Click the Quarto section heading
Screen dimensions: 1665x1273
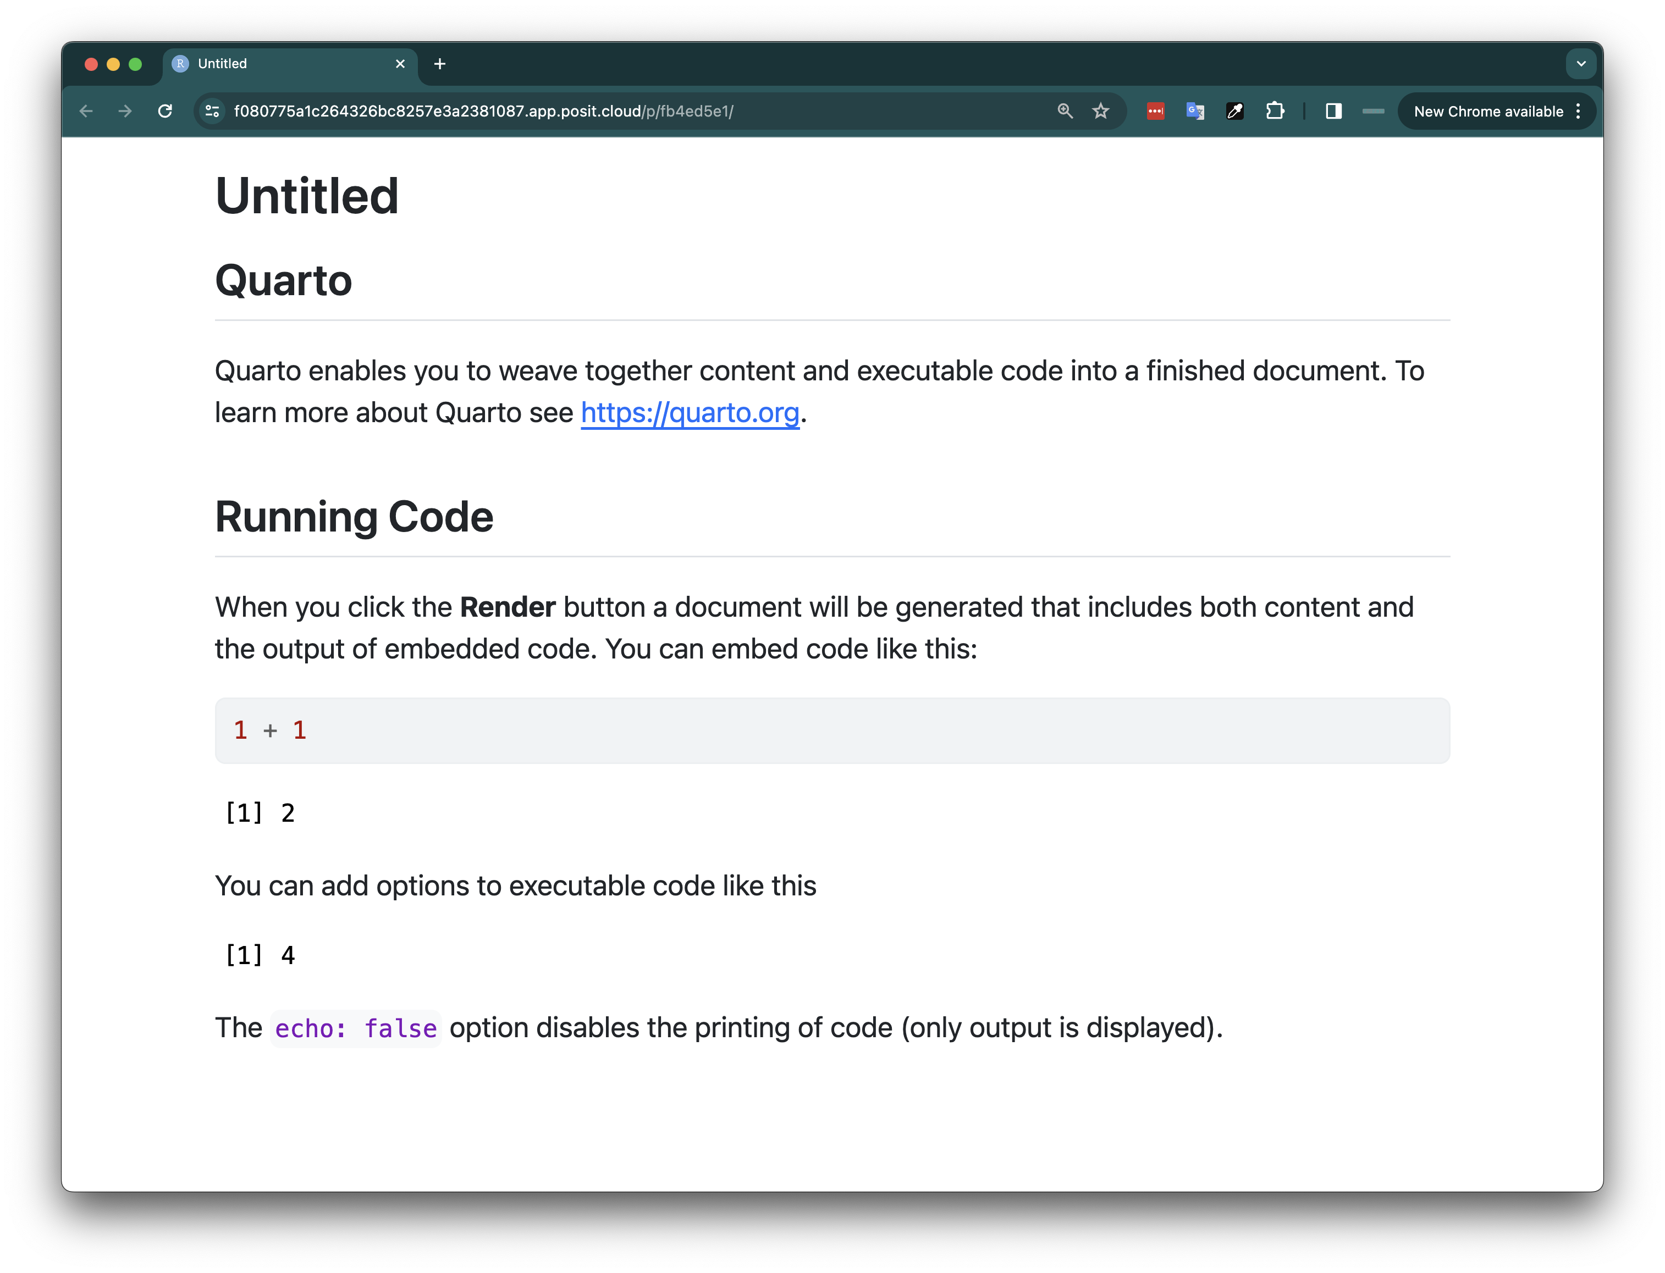pos(283,280)
